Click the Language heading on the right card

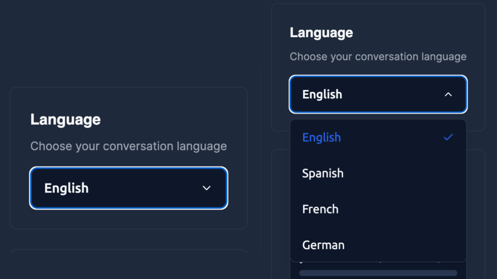[321, 32]
